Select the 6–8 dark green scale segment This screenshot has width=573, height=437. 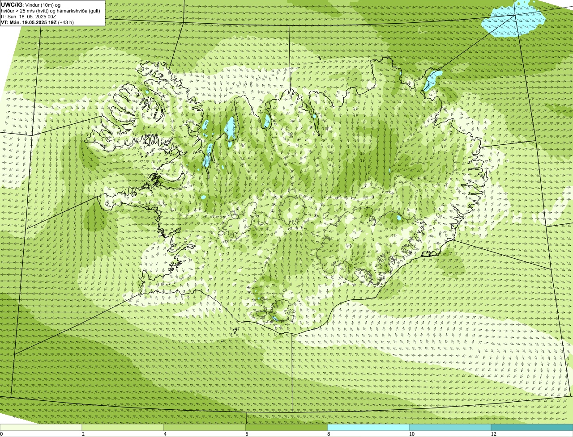[286, 427]
